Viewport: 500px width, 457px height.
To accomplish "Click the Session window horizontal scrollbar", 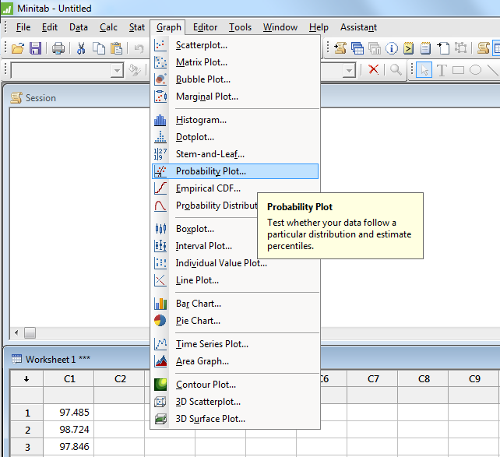I will coord(78,332).
